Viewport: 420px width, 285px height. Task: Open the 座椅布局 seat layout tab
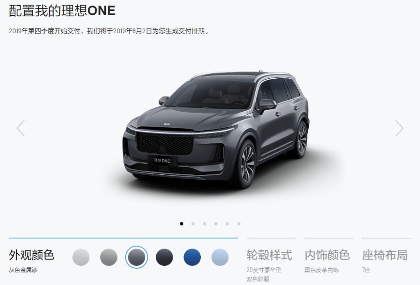(385, 255)
